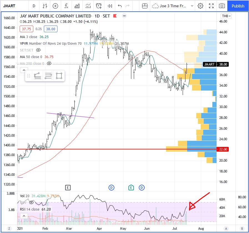Open the green earnings E marker in May
The image size is (249, 233).
(x=131, y=187)
